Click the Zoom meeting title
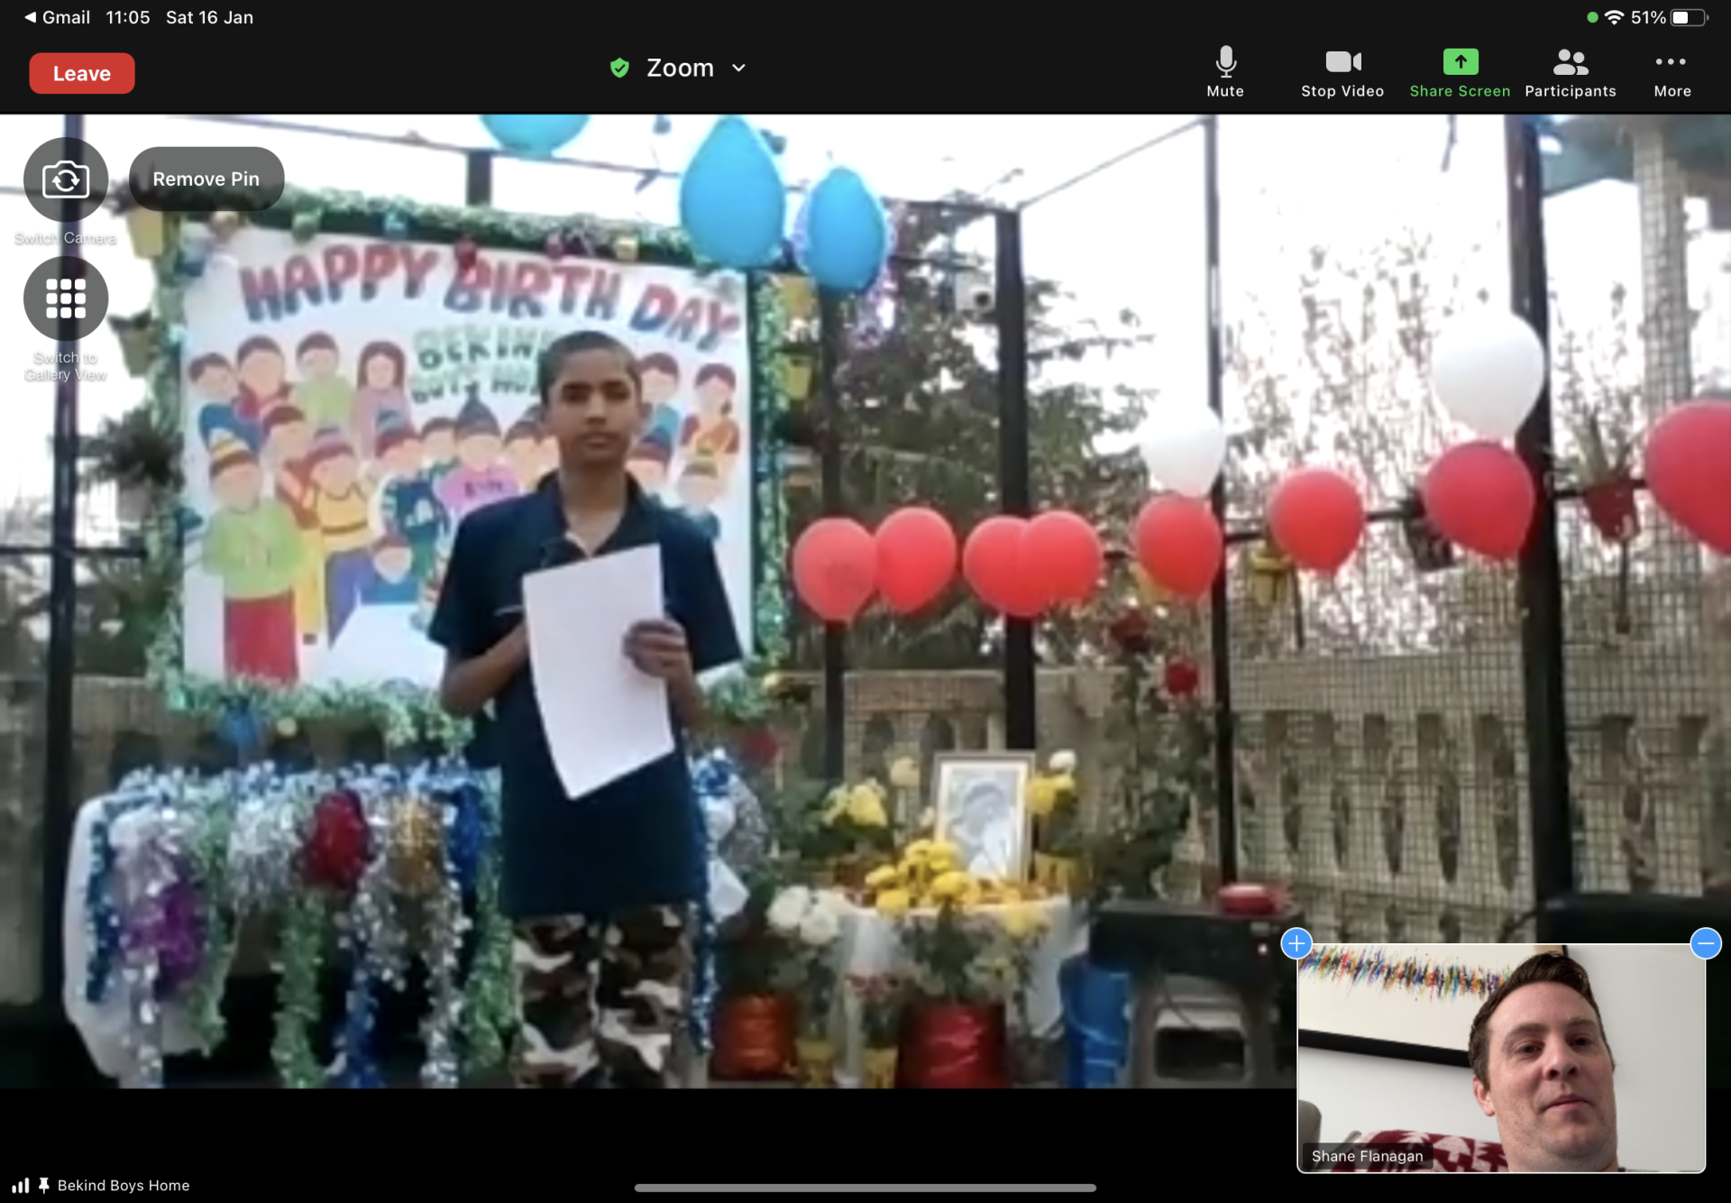 (680, 68)
